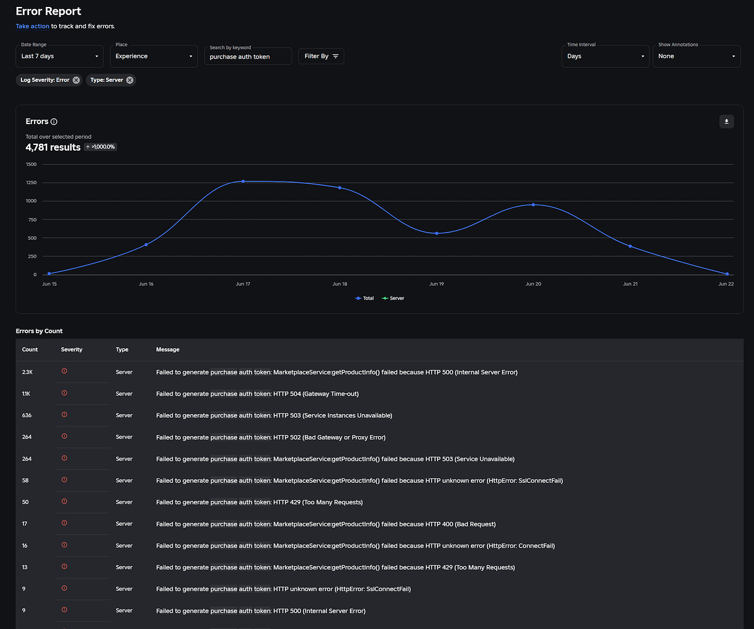Viewport: 754px width, 629px height.
Task: Click the severity icon on the HTTP 503 row
Action: tap(64, 415)
